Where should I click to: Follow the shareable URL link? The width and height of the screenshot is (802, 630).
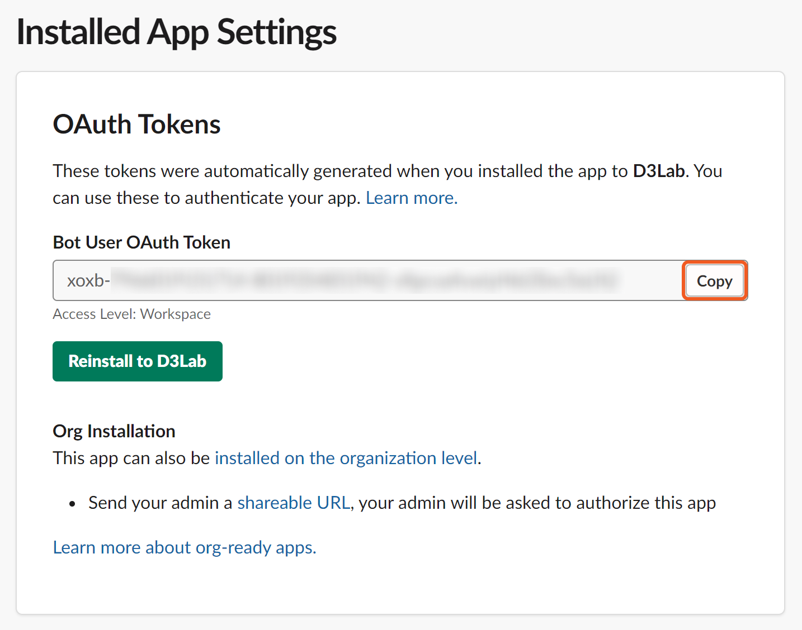click(294, 503)
